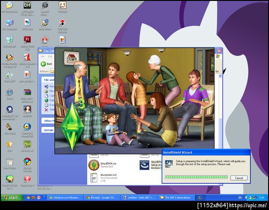Click the InstallShield Wizard title bar
Image resolution: width=269 pixels, height=210 pixels.
tap(206, 152)
